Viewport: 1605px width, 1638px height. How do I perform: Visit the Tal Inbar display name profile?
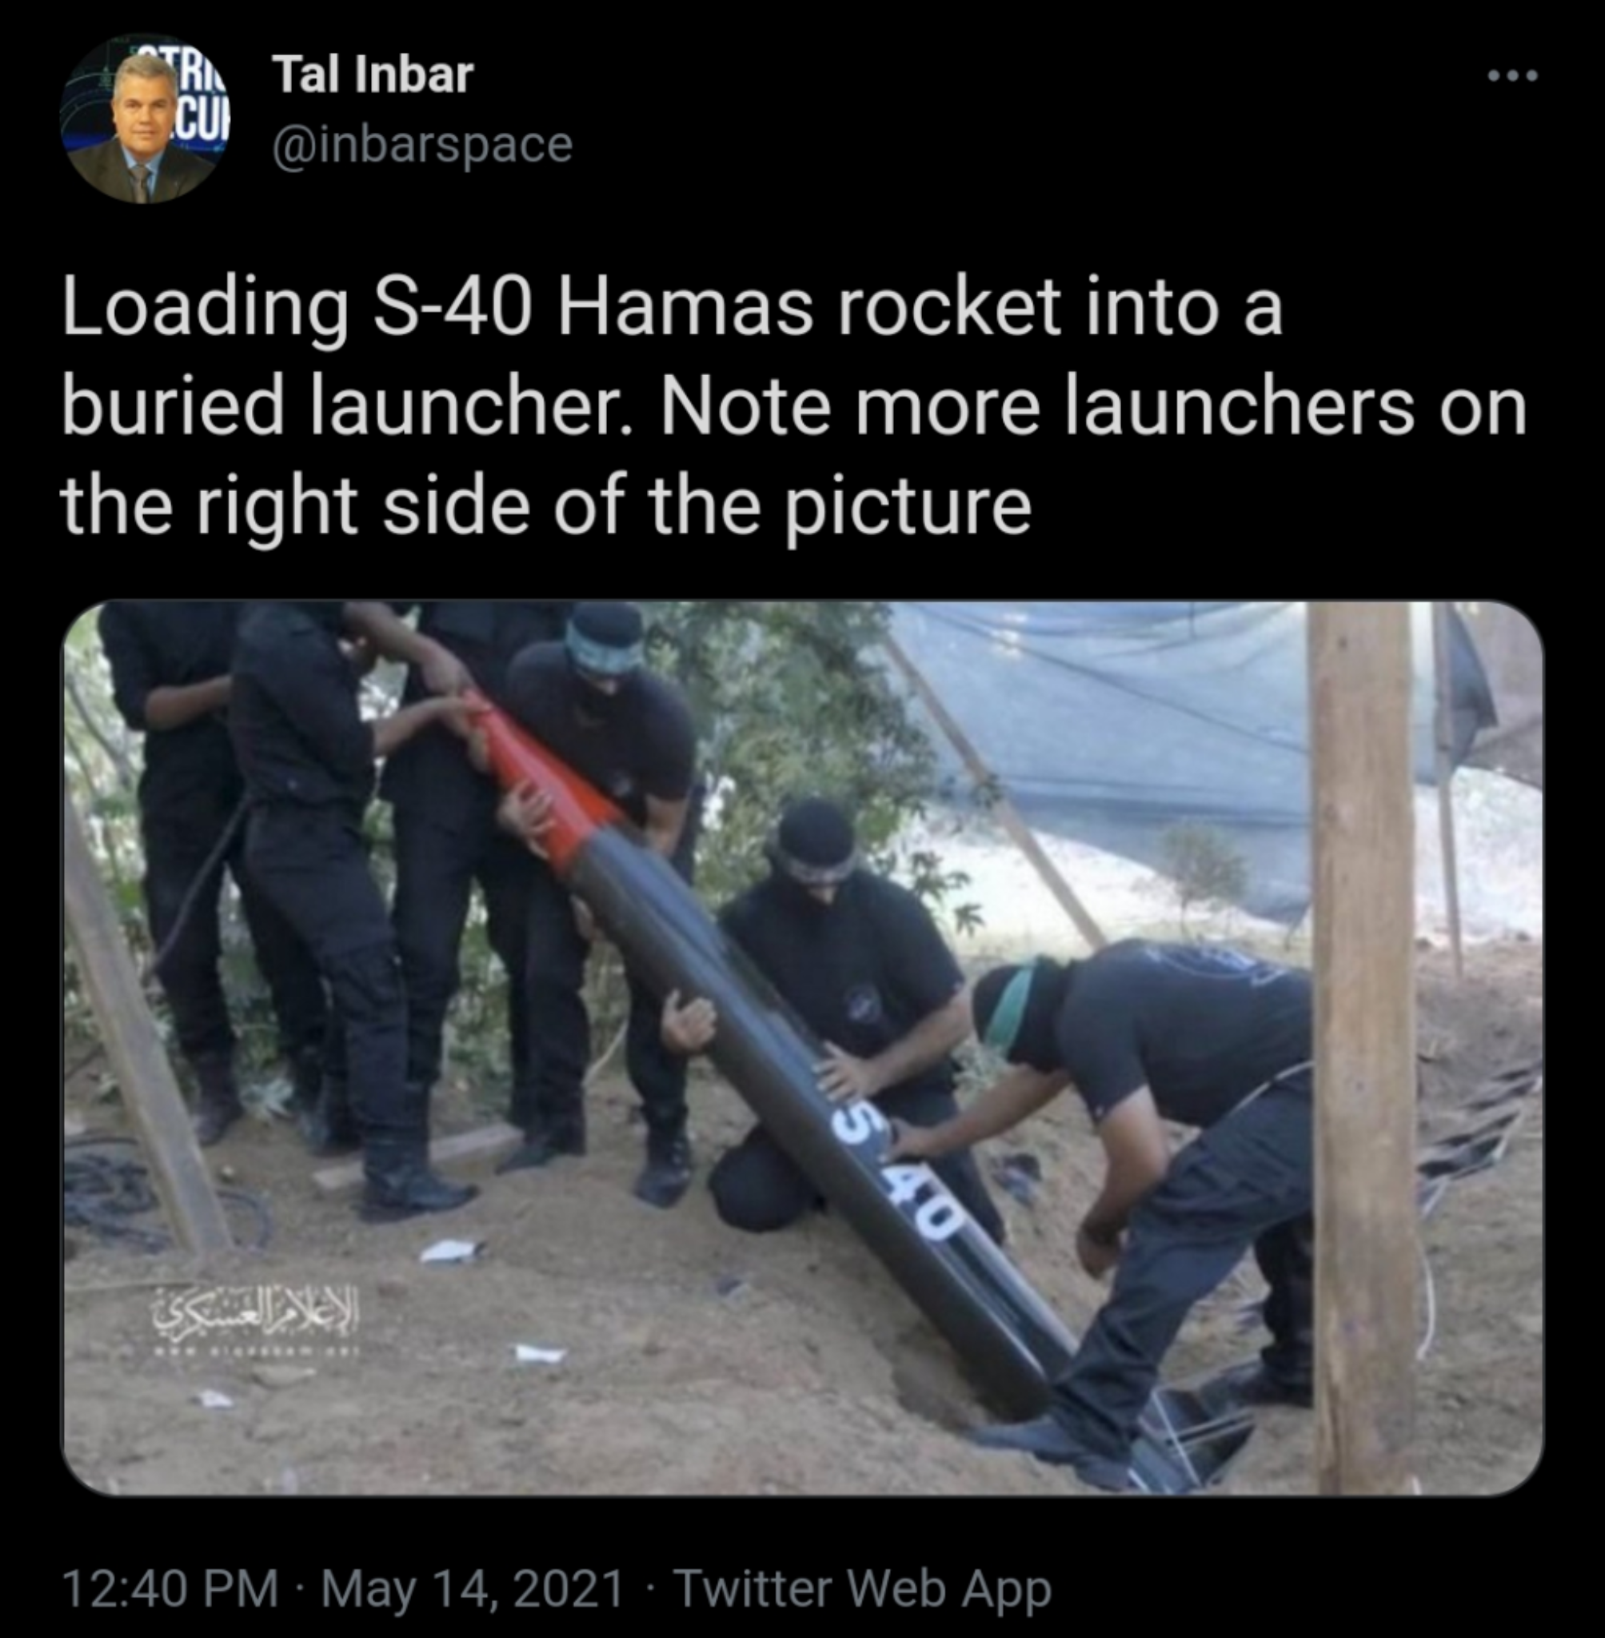[x=372, y=74]
